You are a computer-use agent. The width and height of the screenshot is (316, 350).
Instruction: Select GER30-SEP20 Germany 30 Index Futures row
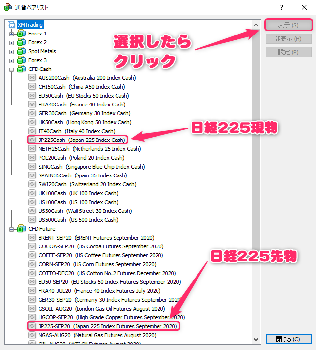pos(110,300)
